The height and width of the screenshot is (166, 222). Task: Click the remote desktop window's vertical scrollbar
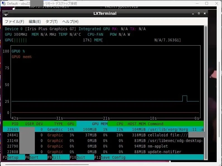coord(219,99)
